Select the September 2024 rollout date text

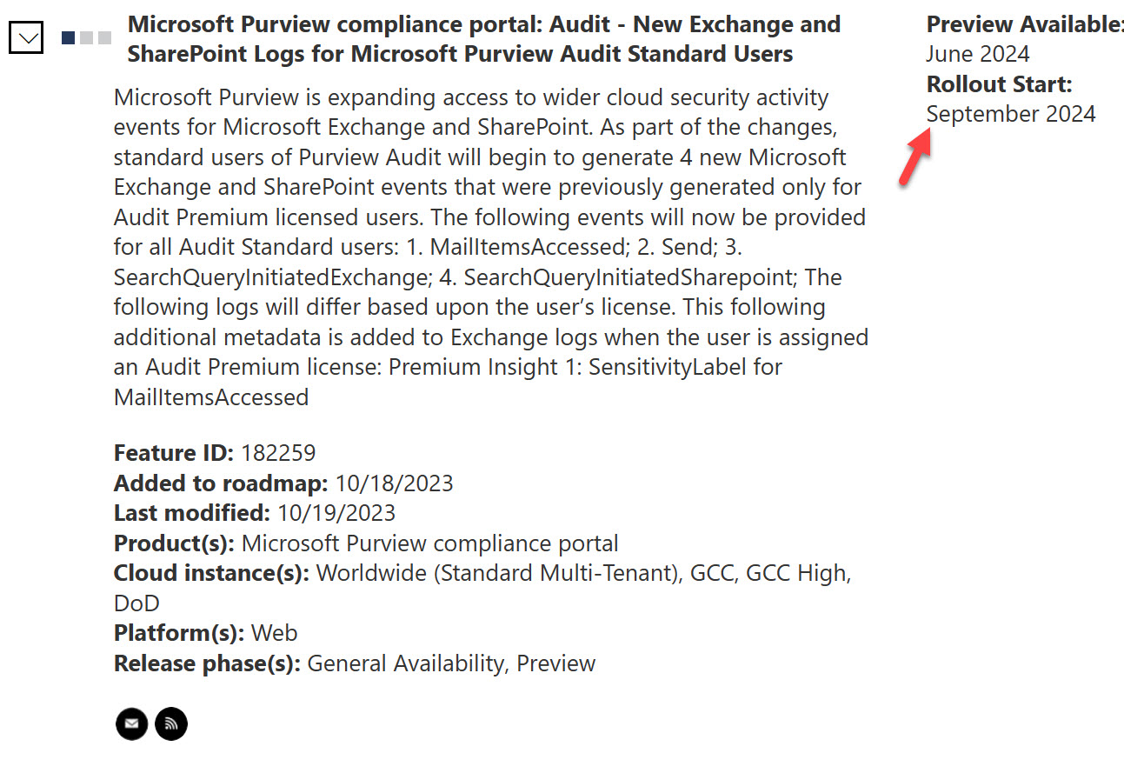pos(1011,113)
